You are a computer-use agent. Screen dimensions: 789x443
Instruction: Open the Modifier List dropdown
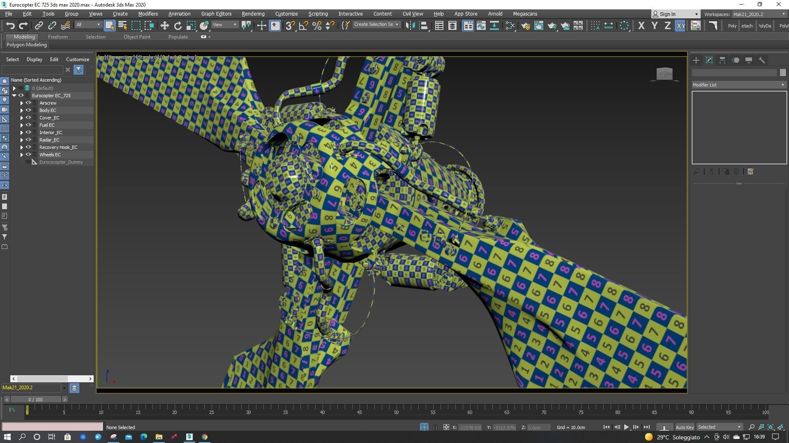click(x=738, y=85)
